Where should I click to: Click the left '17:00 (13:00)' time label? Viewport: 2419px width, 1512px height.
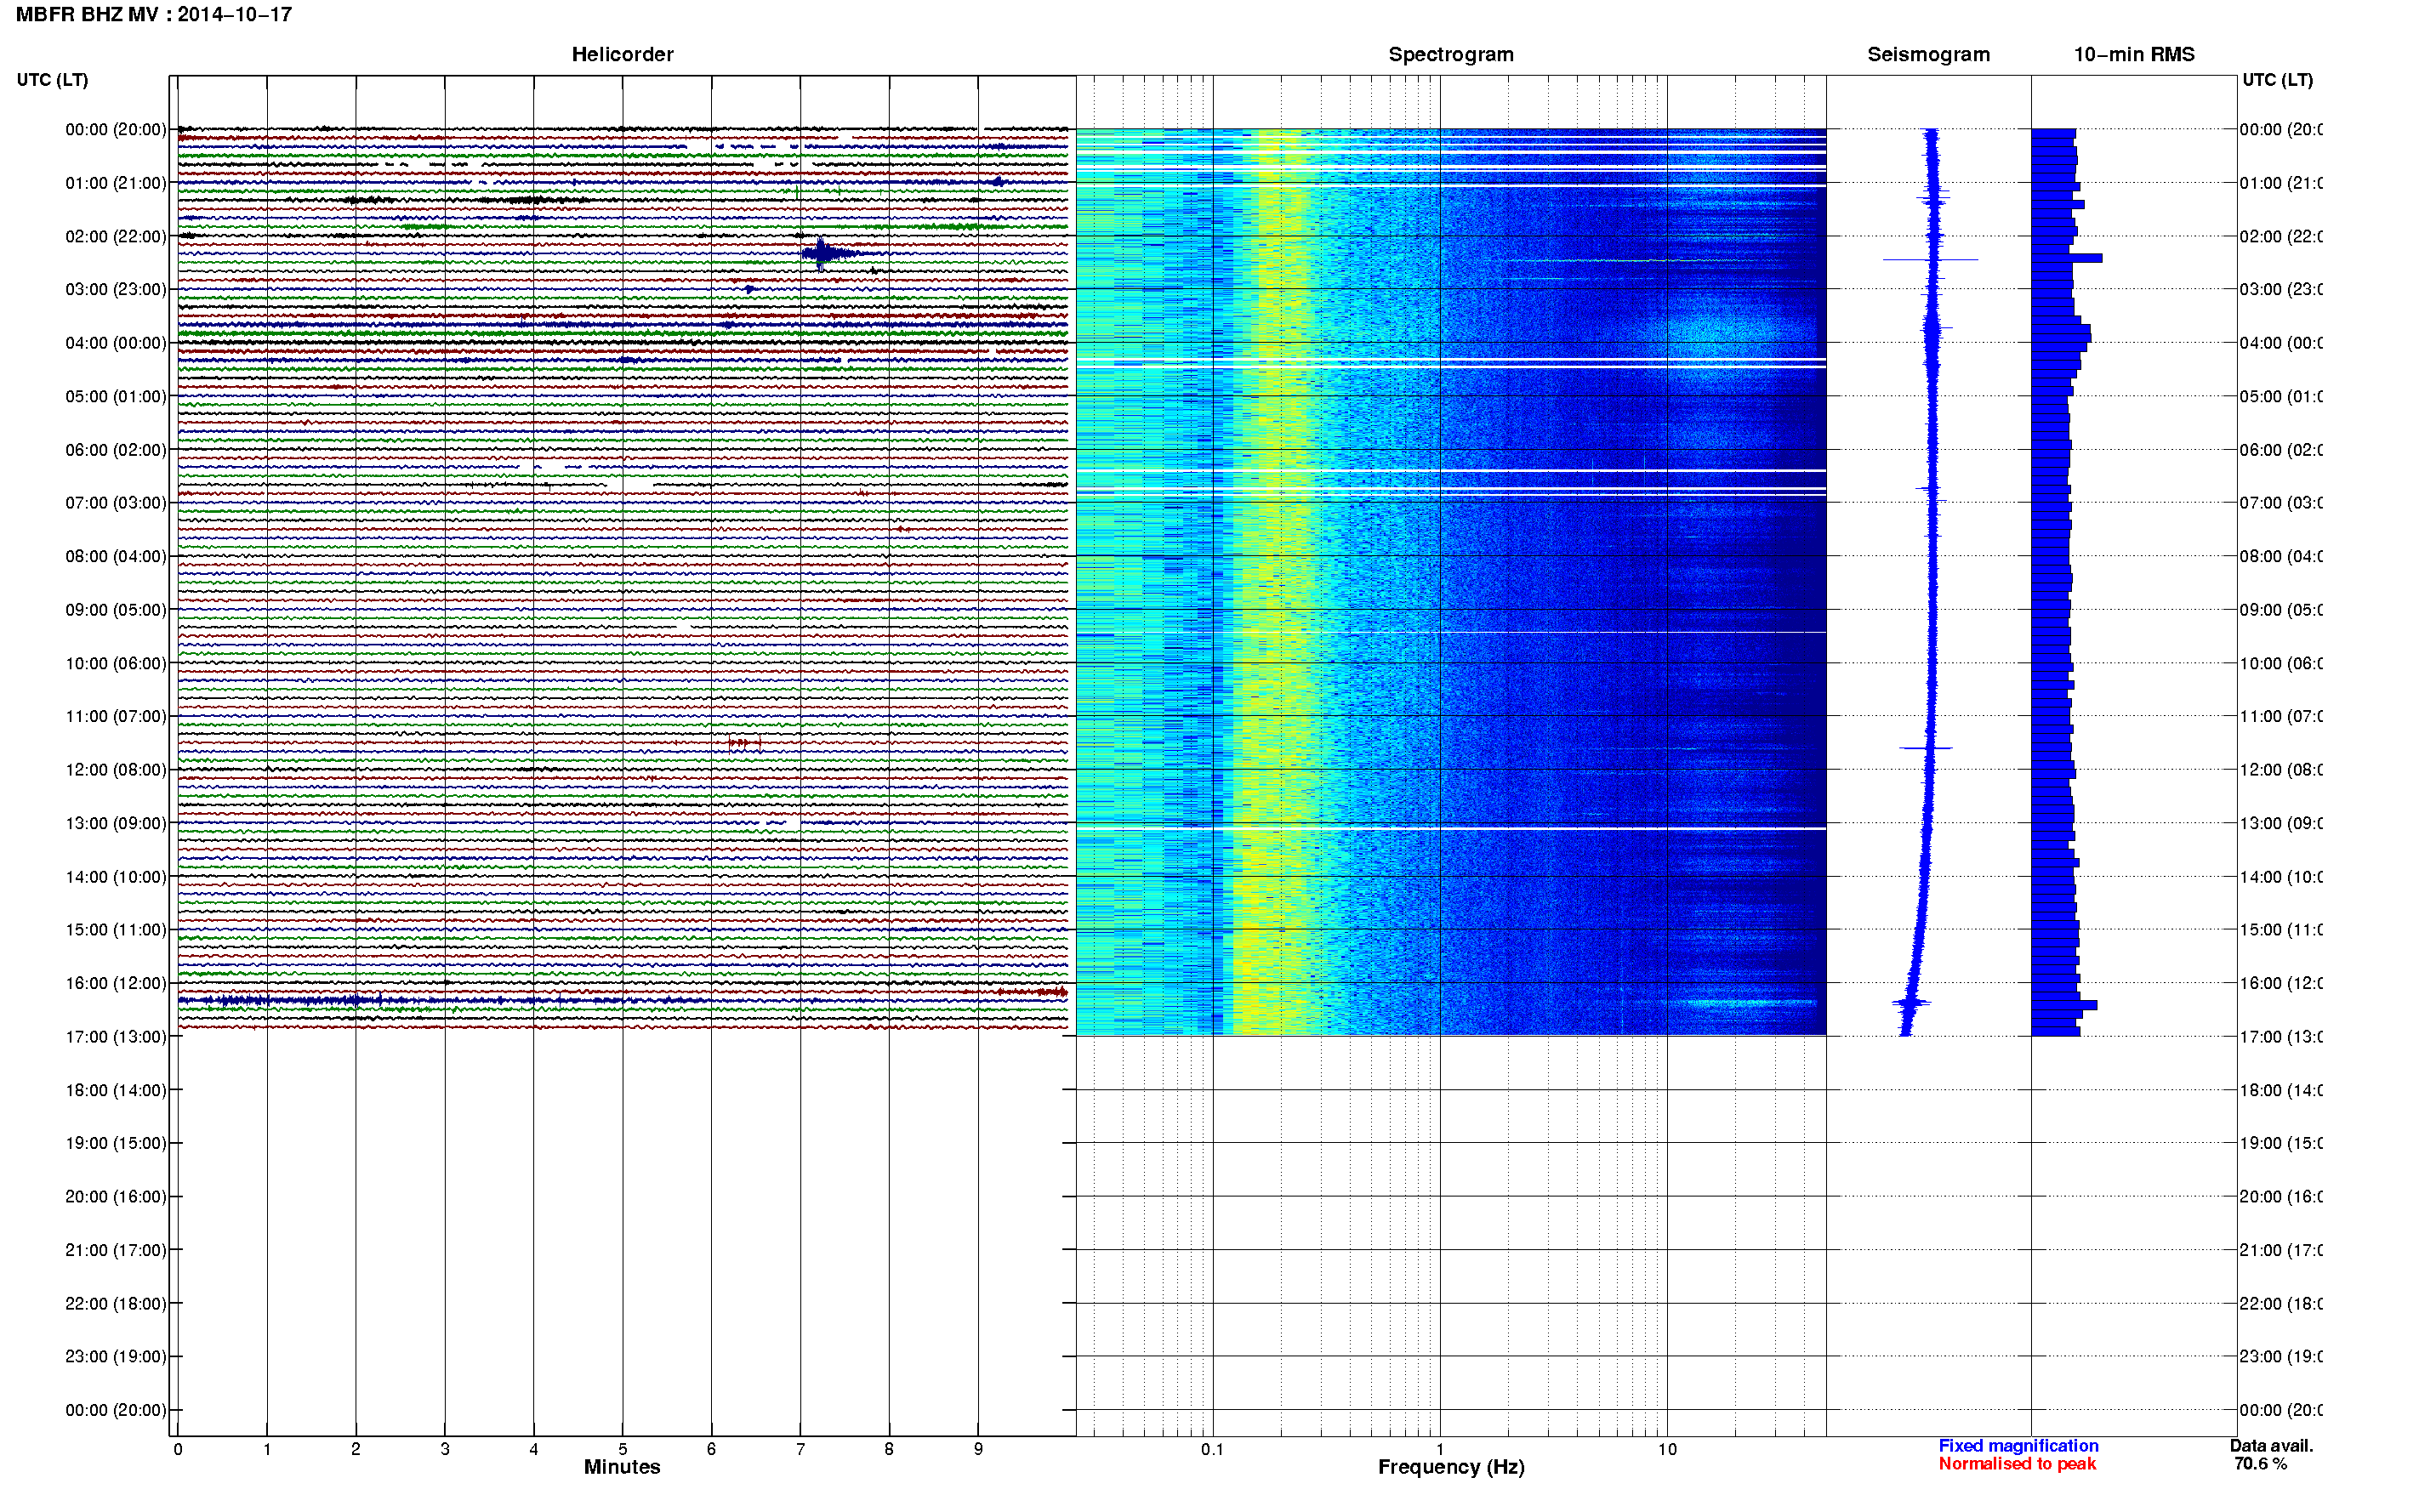[116, 1037]
